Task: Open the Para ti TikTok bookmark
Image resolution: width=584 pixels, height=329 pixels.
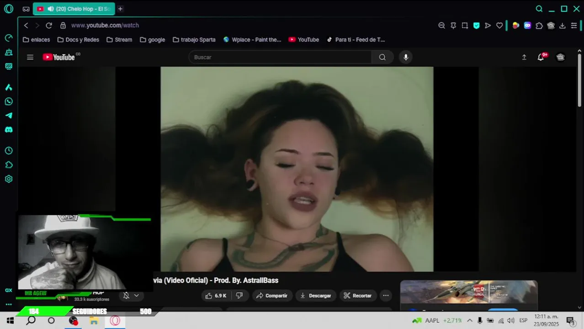Action: click(x=356, y=40)
